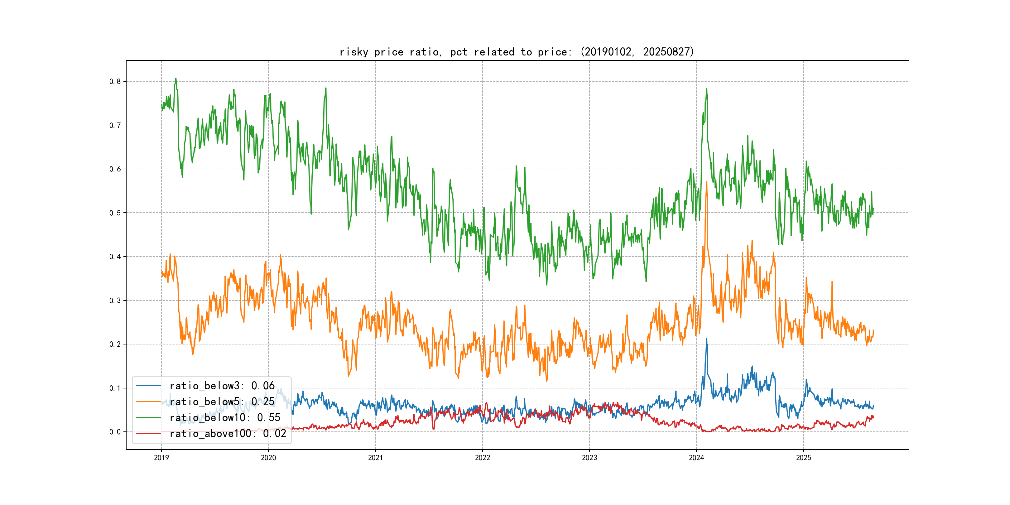Viewport: 1010px width, 505px height.
Task: Click the 2019 x-axis tick label
Action: (x=161, y=458)
